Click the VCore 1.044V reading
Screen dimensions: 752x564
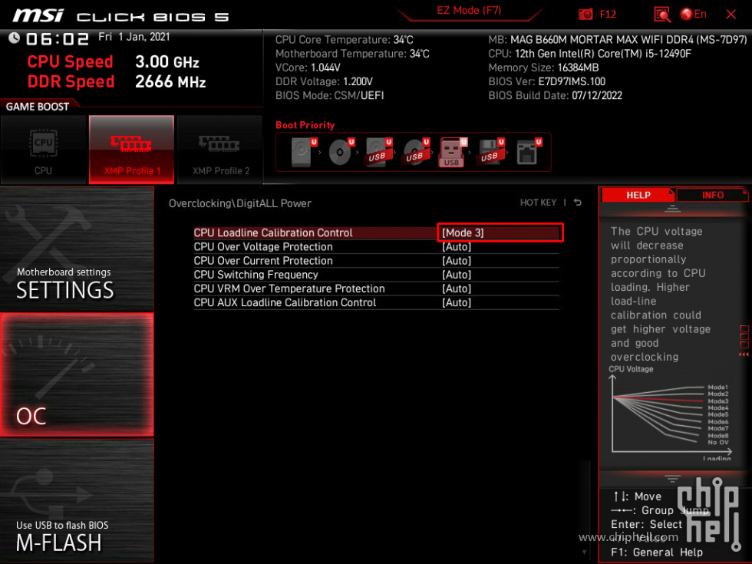(x=308, y=68)
